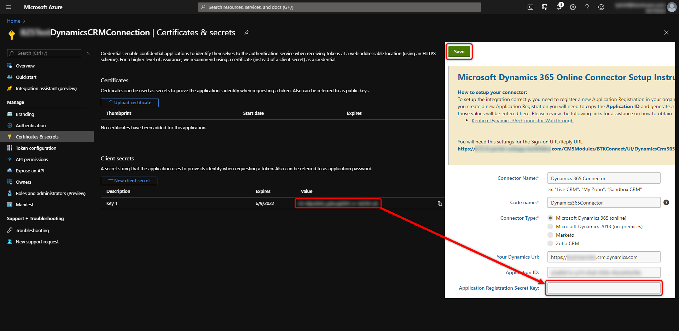Close the Certificates & secrets blade
The width and height of the screenshot is (679, 331).
click(x=666, y=32)
